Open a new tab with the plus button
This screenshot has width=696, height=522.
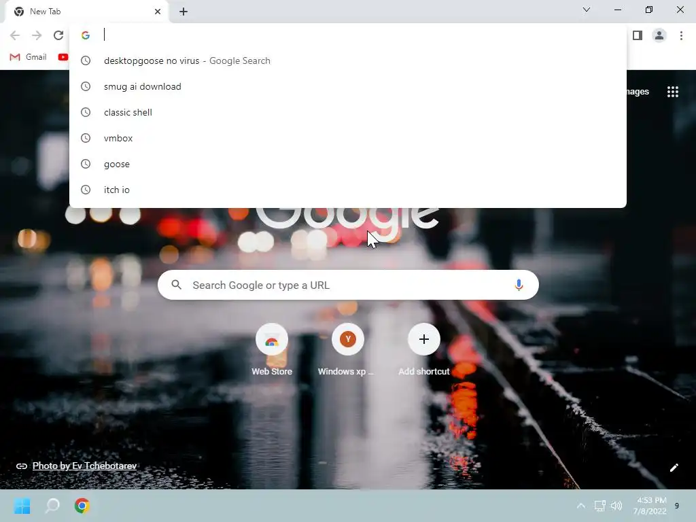tap(184, 12)
